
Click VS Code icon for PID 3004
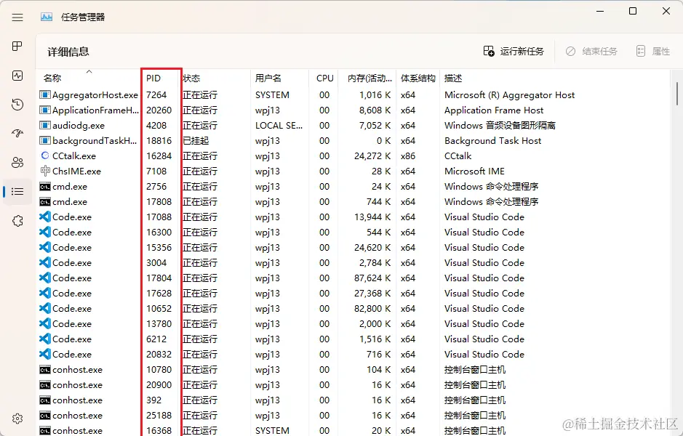coord(45,262)
